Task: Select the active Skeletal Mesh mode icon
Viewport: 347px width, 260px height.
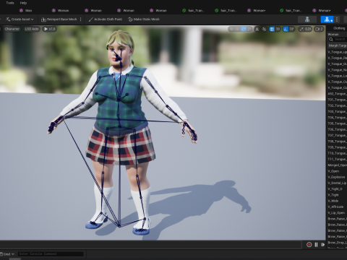Action: point(327,19)
